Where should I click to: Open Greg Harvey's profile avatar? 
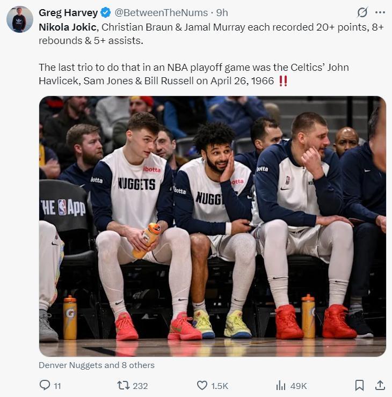tap(20, 19)
